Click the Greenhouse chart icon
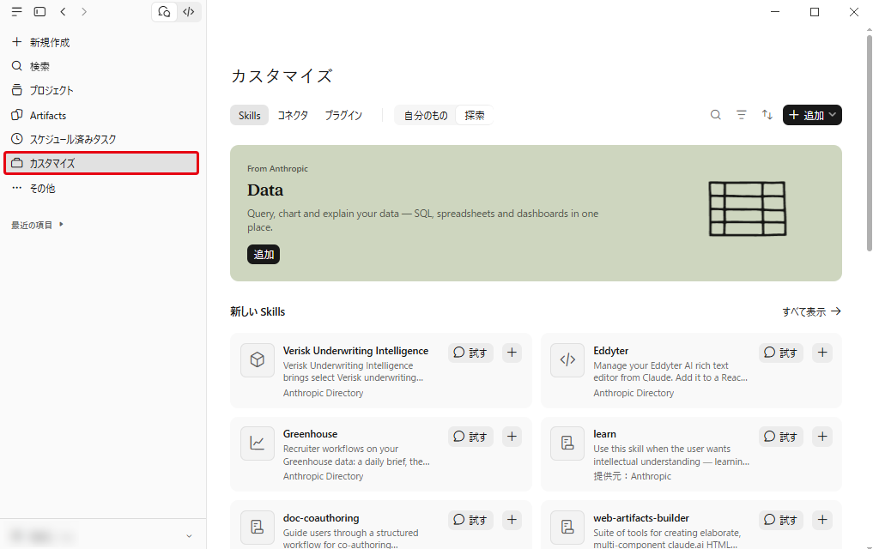This screenshot has height=549, width=873. (258, 443)
